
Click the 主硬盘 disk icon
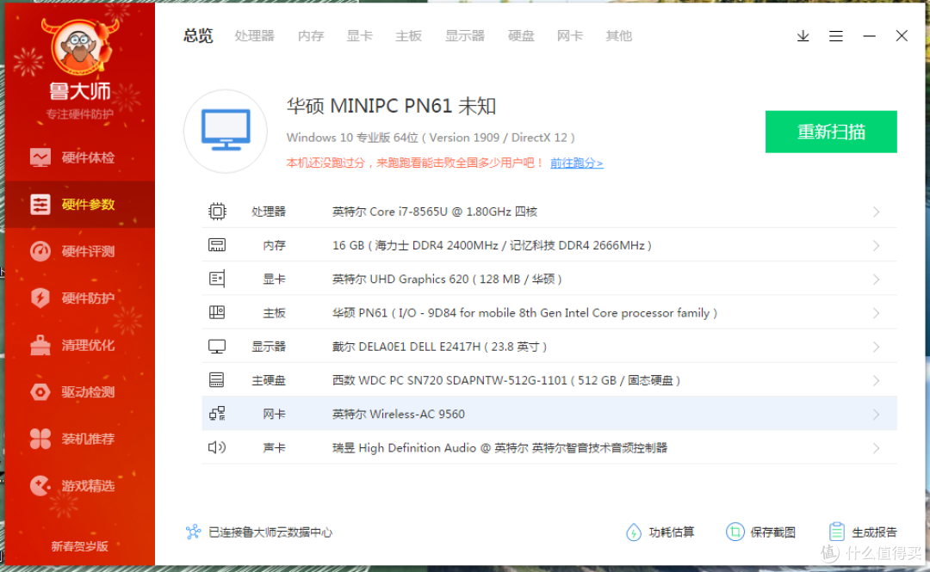click(217, 380)
